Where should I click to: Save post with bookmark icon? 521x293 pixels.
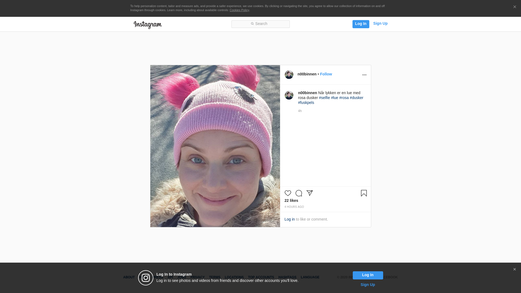click(364, 193)
